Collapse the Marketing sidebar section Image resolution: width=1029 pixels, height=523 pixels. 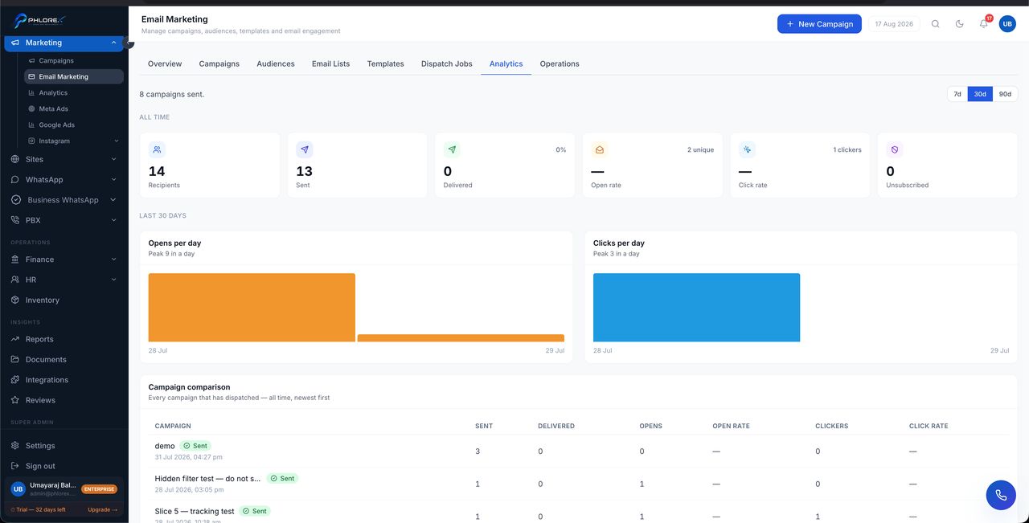tap(64, 43)
